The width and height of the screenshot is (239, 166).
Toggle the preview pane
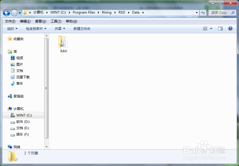click(220, 28)
